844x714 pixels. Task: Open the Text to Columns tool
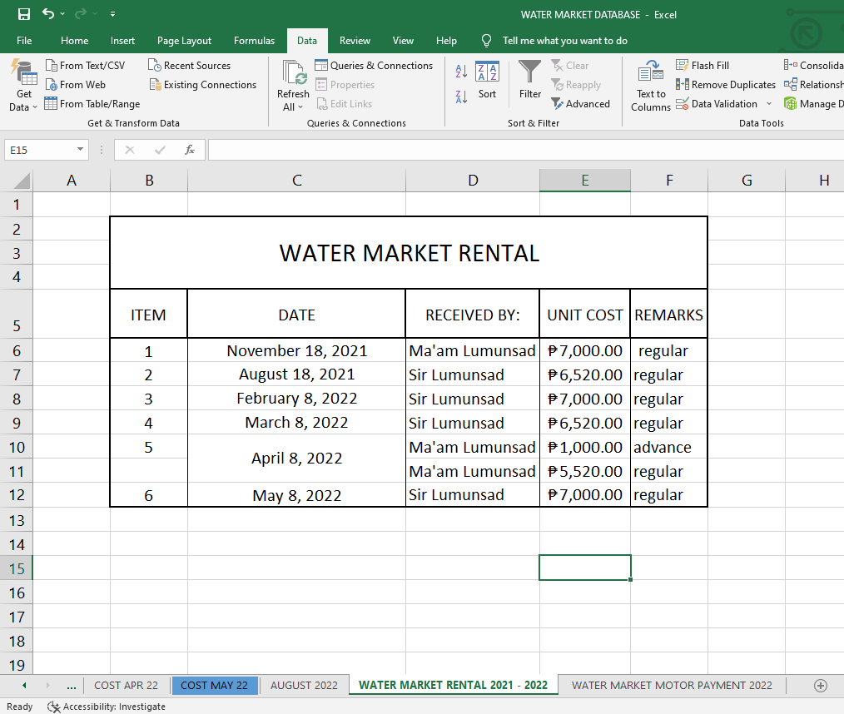[650, 84]
